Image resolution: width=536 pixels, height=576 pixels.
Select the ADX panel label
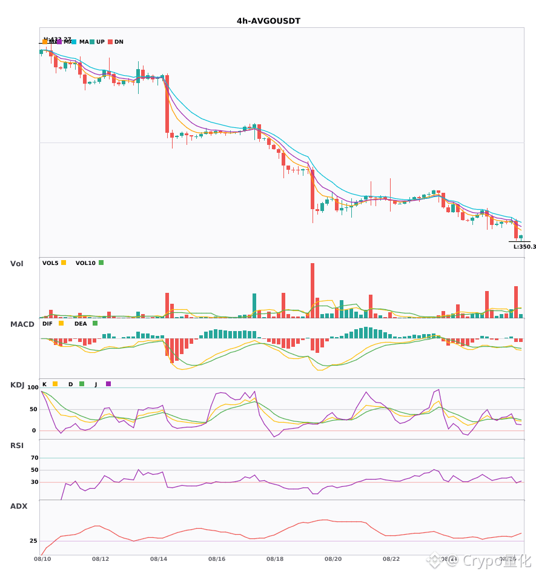coord(19,506)
